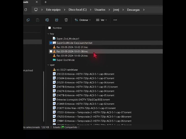
Task: Close the current Downloads tab
Action: tap(37, 2)
